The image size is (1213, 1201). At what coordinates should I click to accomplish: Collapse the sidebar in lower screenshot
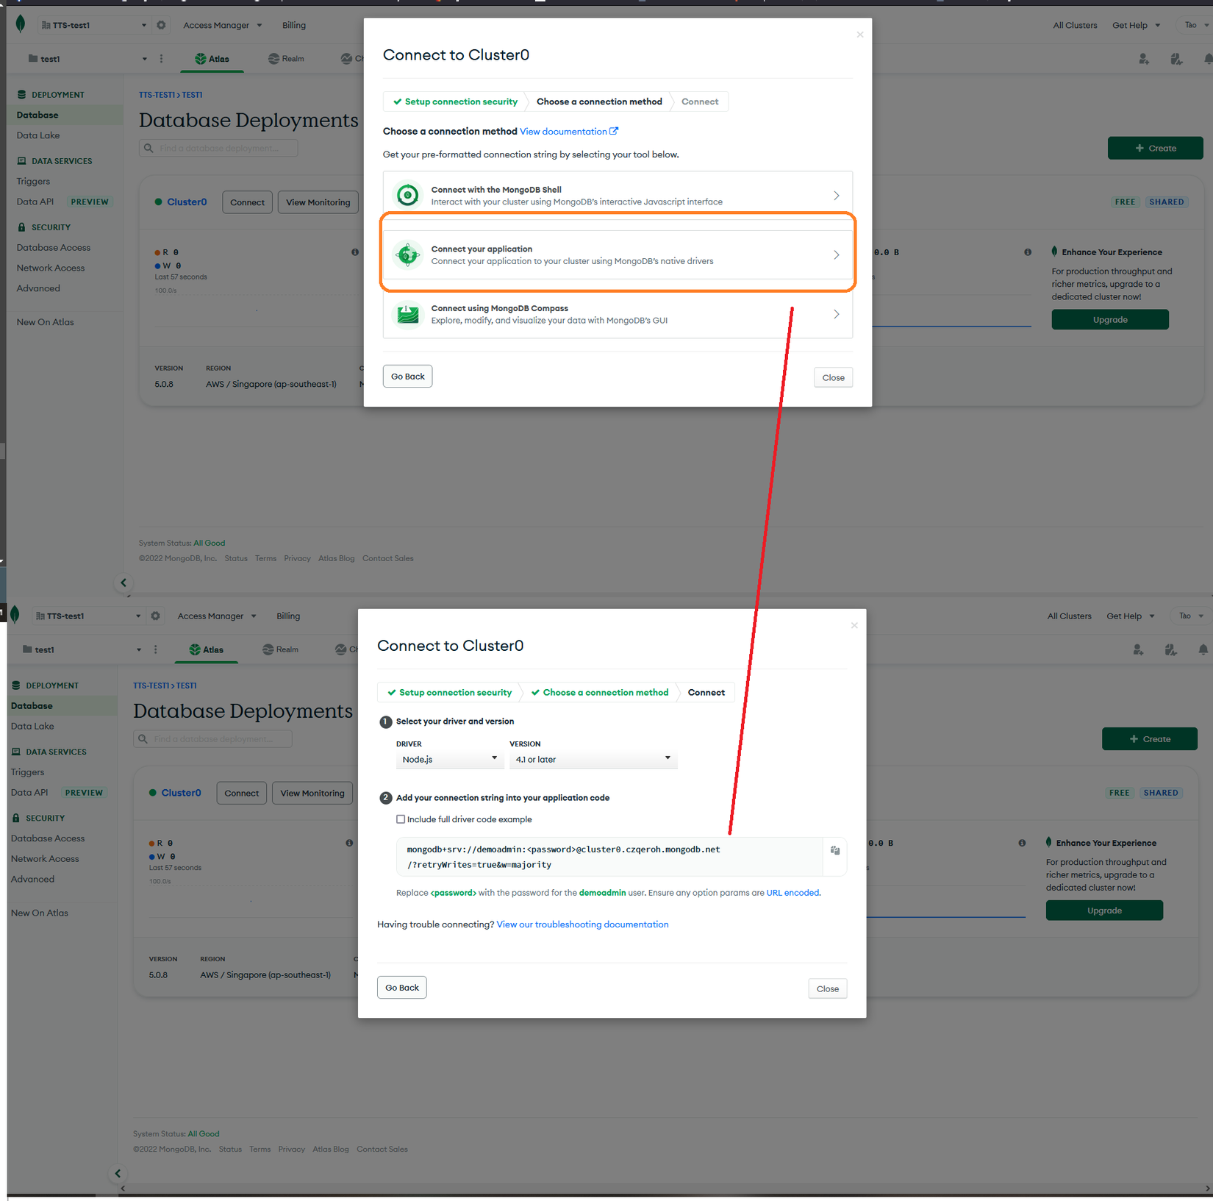point(118,1174)
